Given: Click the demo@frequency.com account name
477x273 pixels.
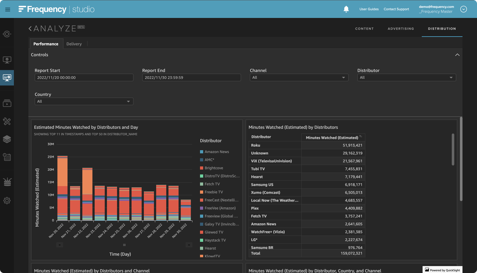Looking at the screenshot, I should coord(436,7).
